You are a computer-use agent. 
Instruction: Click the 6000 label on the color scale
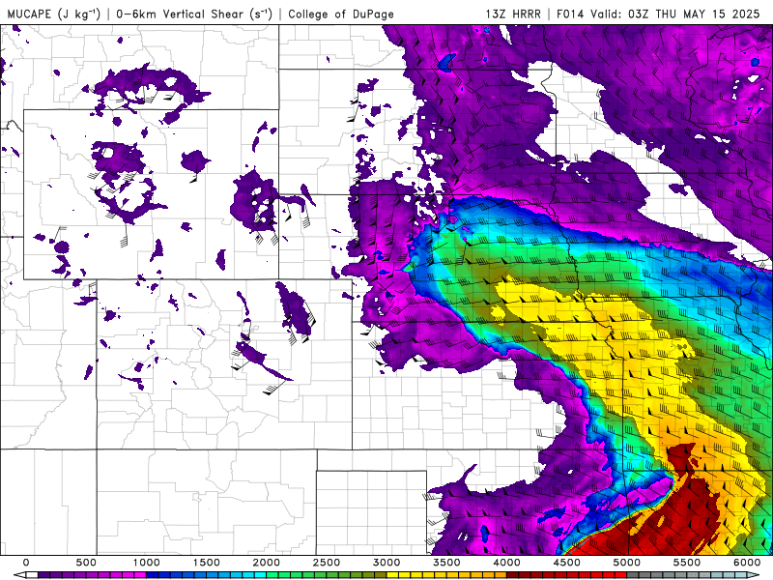pyautogui.click(x=747, y=563)
